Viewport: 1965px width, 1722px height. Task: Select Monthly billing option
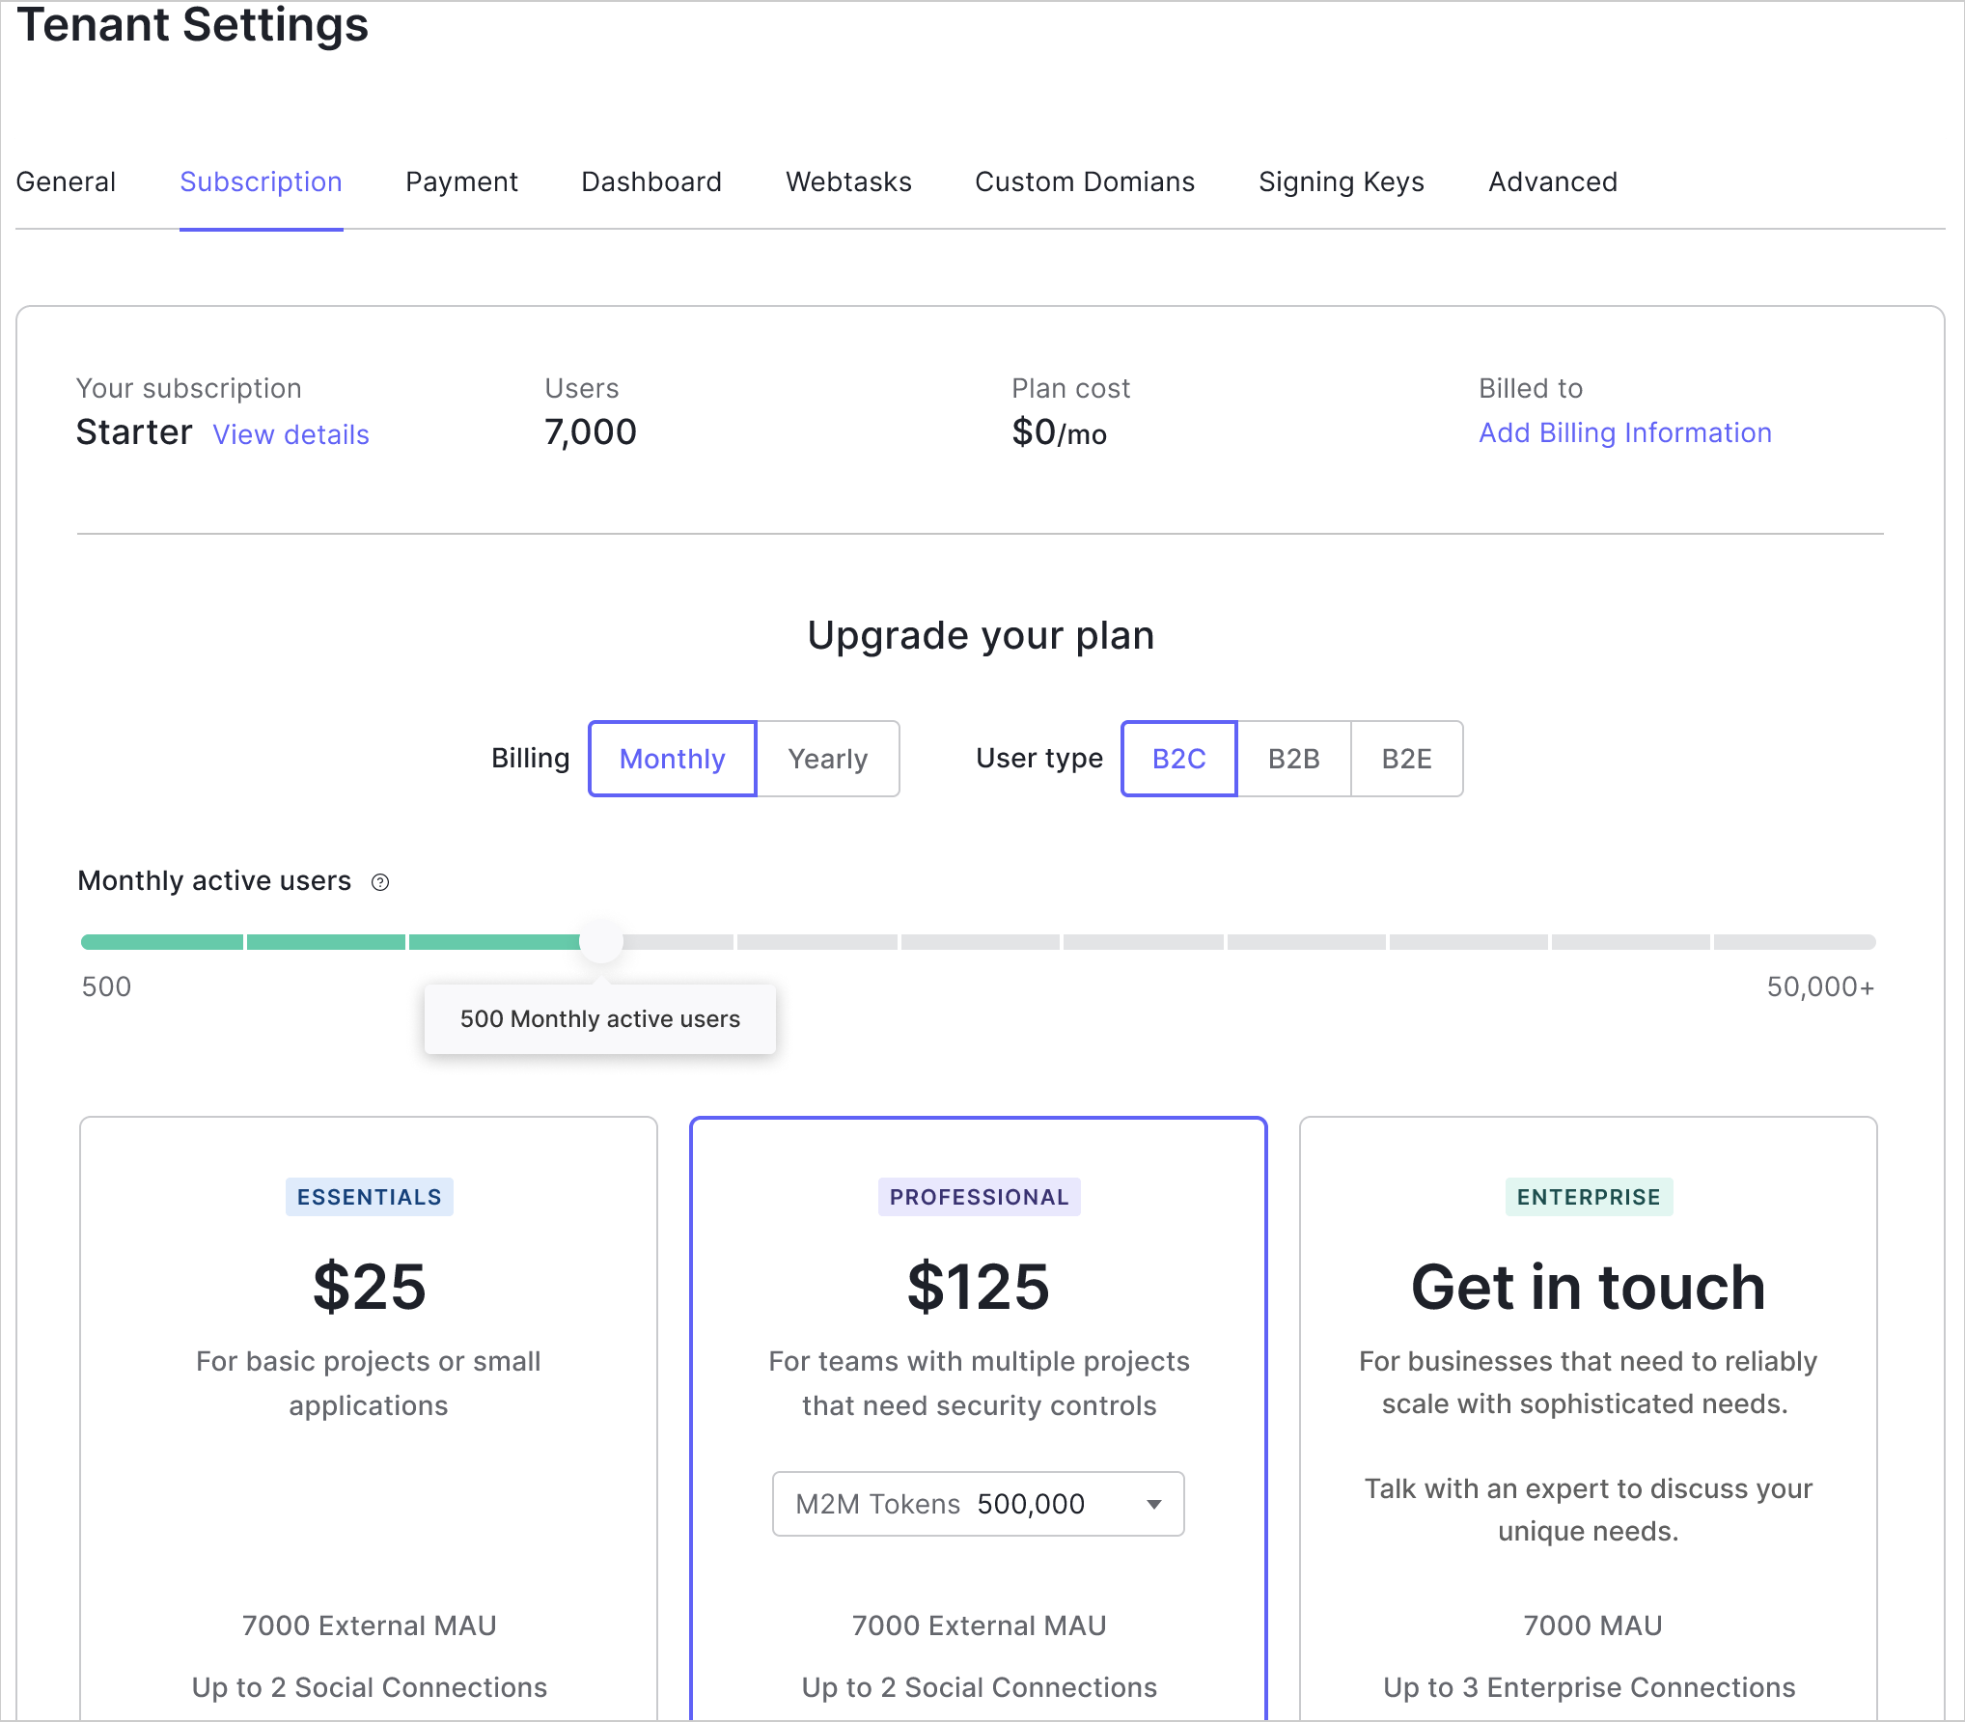tap(673, 759)
